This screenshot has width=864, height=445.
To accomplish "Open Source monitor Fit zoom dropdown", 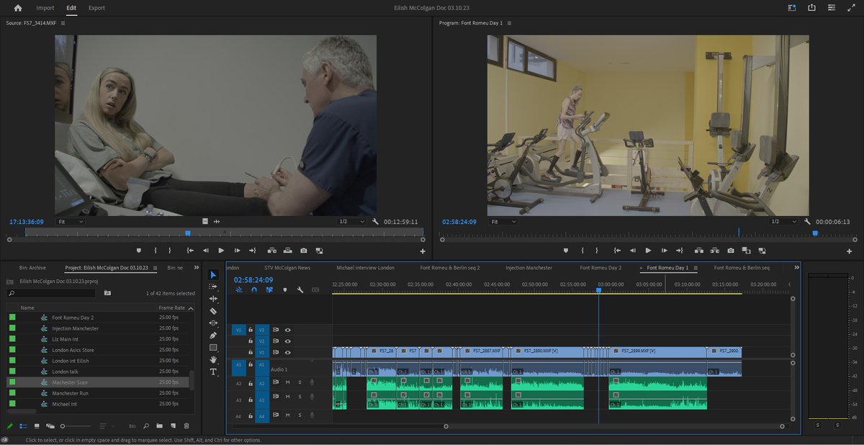I will coord(71,222).
